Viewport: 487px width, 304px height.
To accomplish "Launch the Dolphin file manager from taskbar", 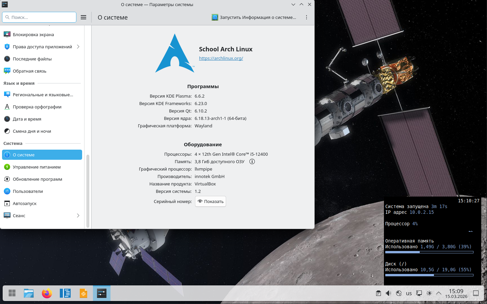I will 29,293.
